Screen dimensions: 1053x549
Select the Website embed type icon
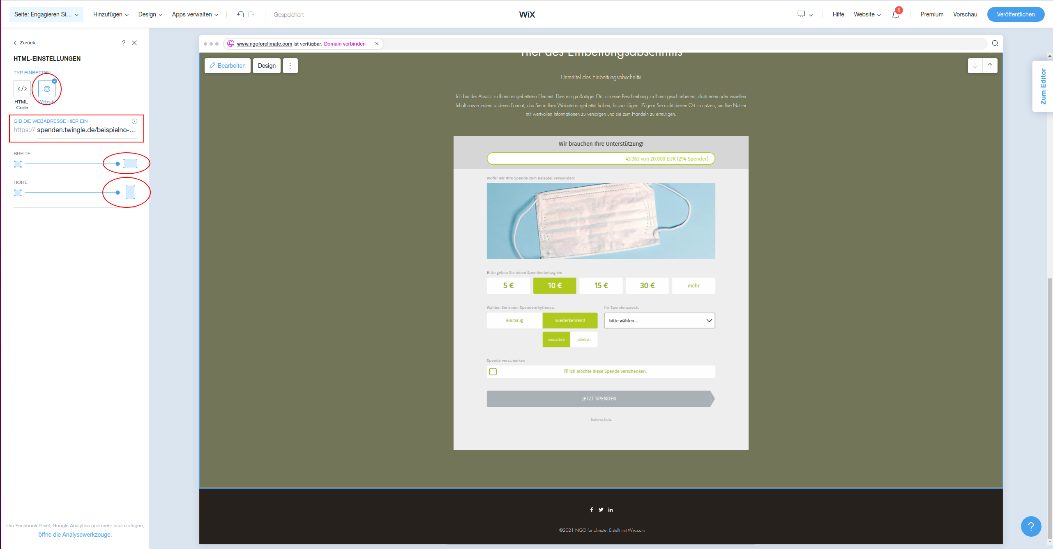click(47, 89)
